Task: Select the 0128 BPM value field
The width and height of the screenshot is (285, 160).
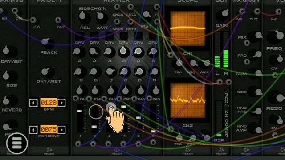Action: click(x=49, y=103)
